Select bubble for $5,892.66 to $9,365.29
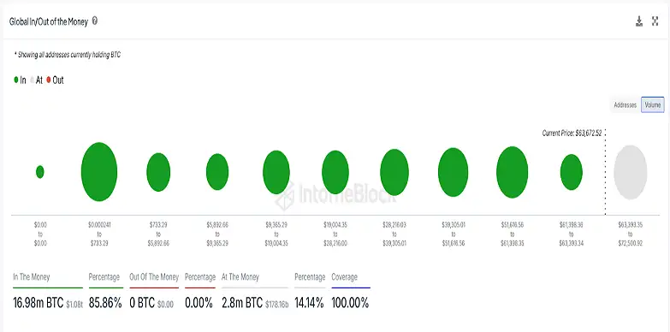The width and height of the screenshot is (670, 332). click(217, 172)
